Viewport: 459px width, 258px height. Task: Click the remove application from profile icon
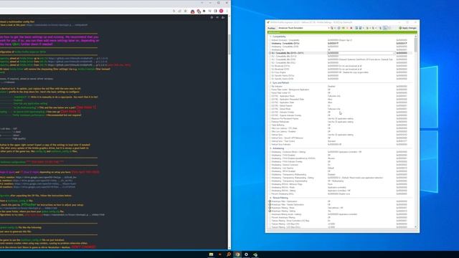click(360, 28)
